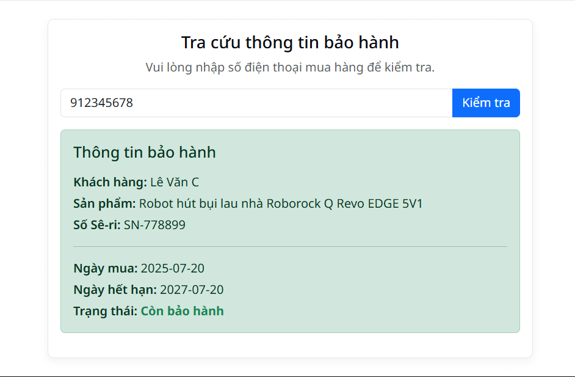The height and width of the screenshot is (377, 575).
Task: Select the entered number "912345678"
Action: (102, 103)
